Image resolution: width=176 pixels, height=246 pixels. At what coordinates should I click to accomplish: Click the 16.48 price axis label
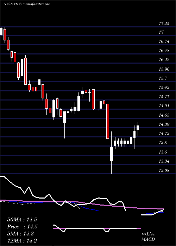click(x=164, y=51)
